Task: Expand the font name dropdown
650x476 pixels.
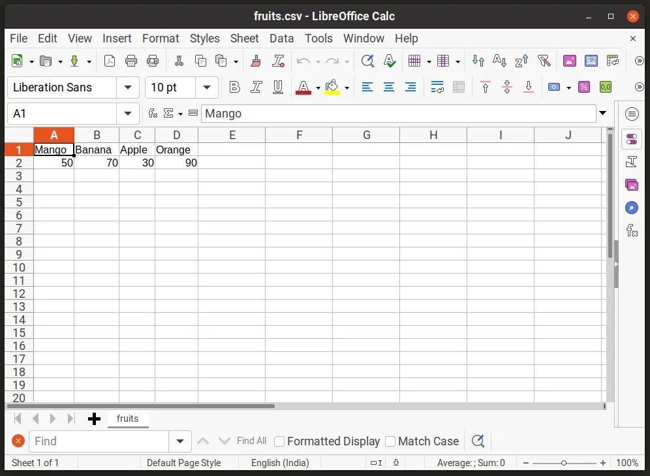Action: point(128,87)
